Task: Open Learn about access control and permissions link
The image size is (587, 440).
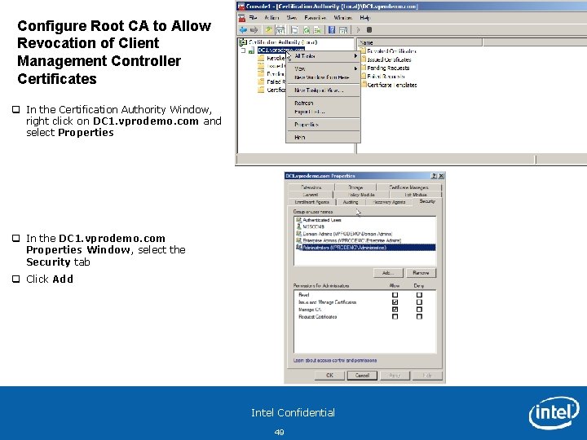Action: point(335,360)
